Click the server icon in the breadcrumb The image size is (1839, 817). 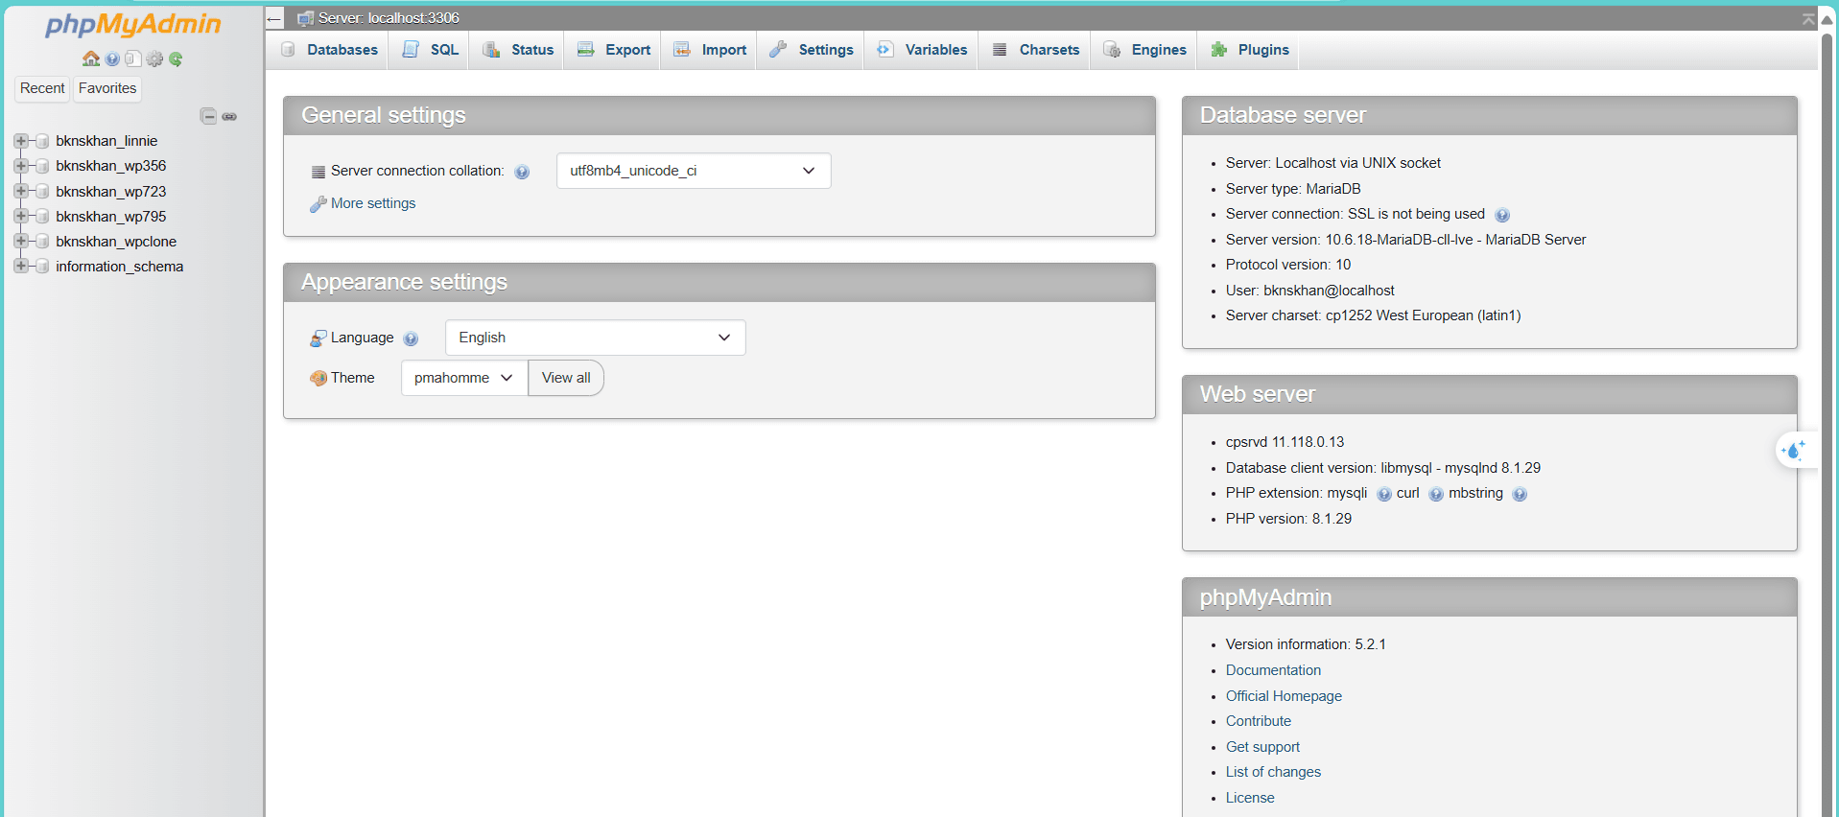pos(306,18)
